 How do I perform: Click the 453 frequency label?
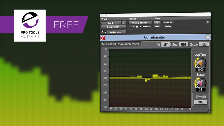tap(146, 109)
